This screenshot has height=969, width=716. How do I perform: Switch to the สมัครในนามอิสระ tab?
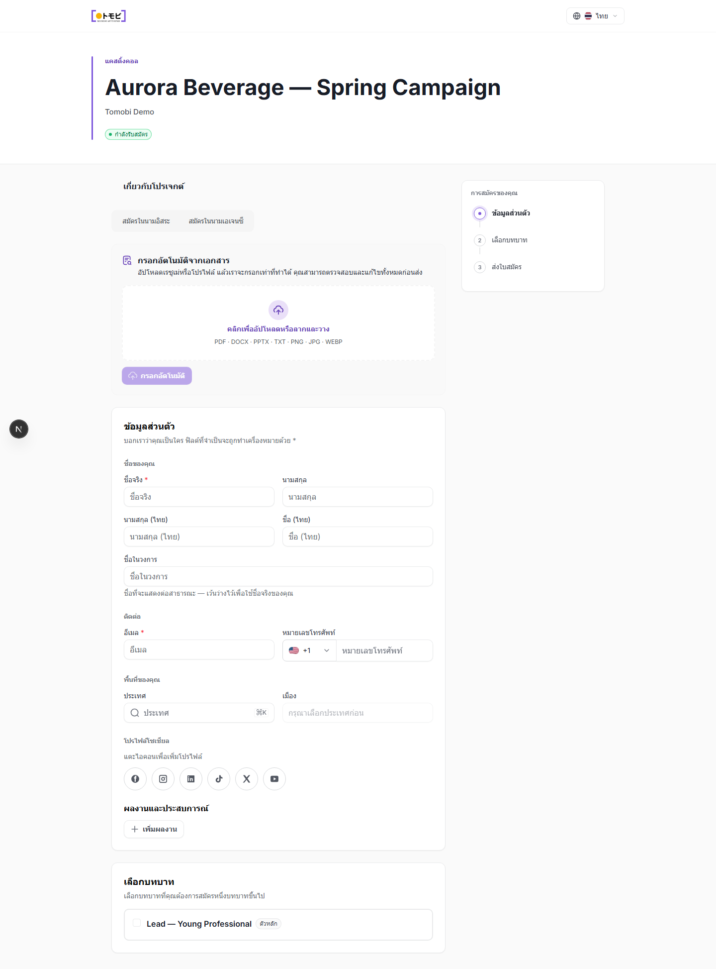[x=146, y=221]
